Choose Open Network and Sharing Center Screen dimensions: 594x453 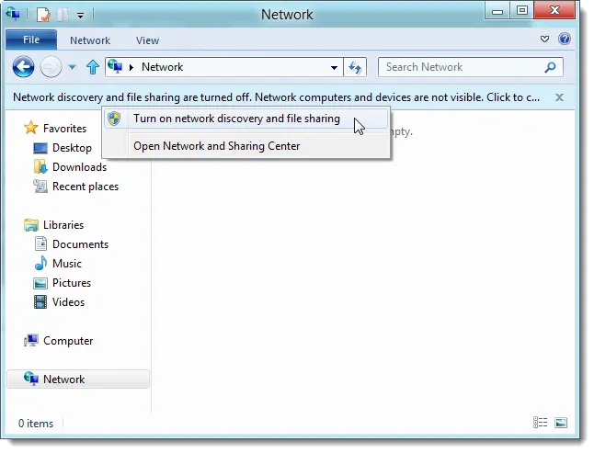point(246,146)
